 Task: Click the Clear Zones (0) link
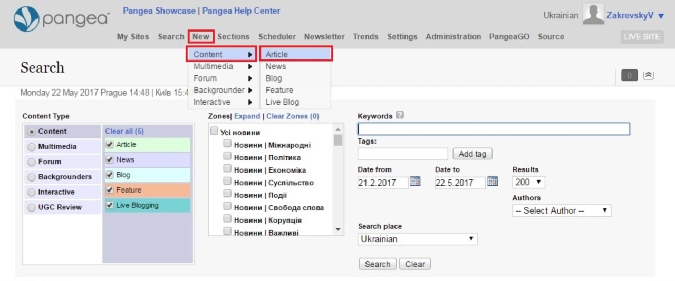tap(293, 116)
